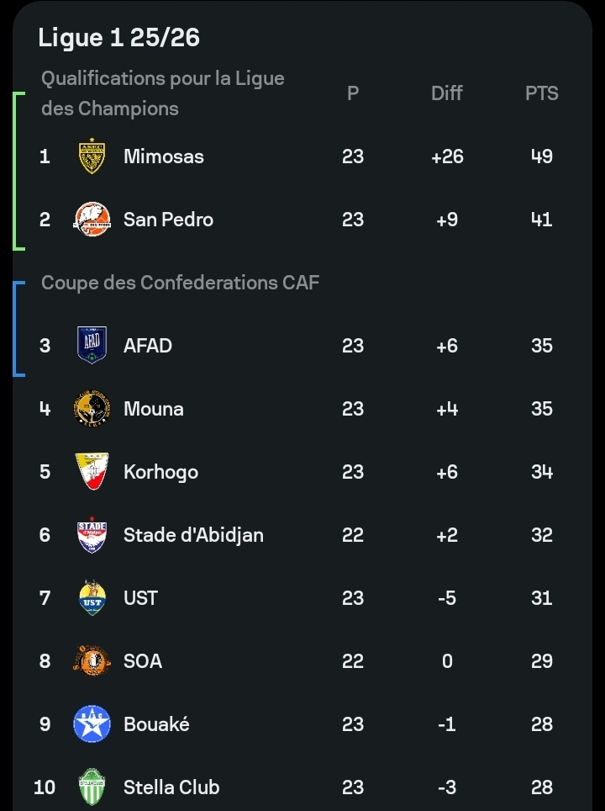Click the Stella Club green crest
The width and height of the screenshot is (605, 811).
[x=92, y=787]
